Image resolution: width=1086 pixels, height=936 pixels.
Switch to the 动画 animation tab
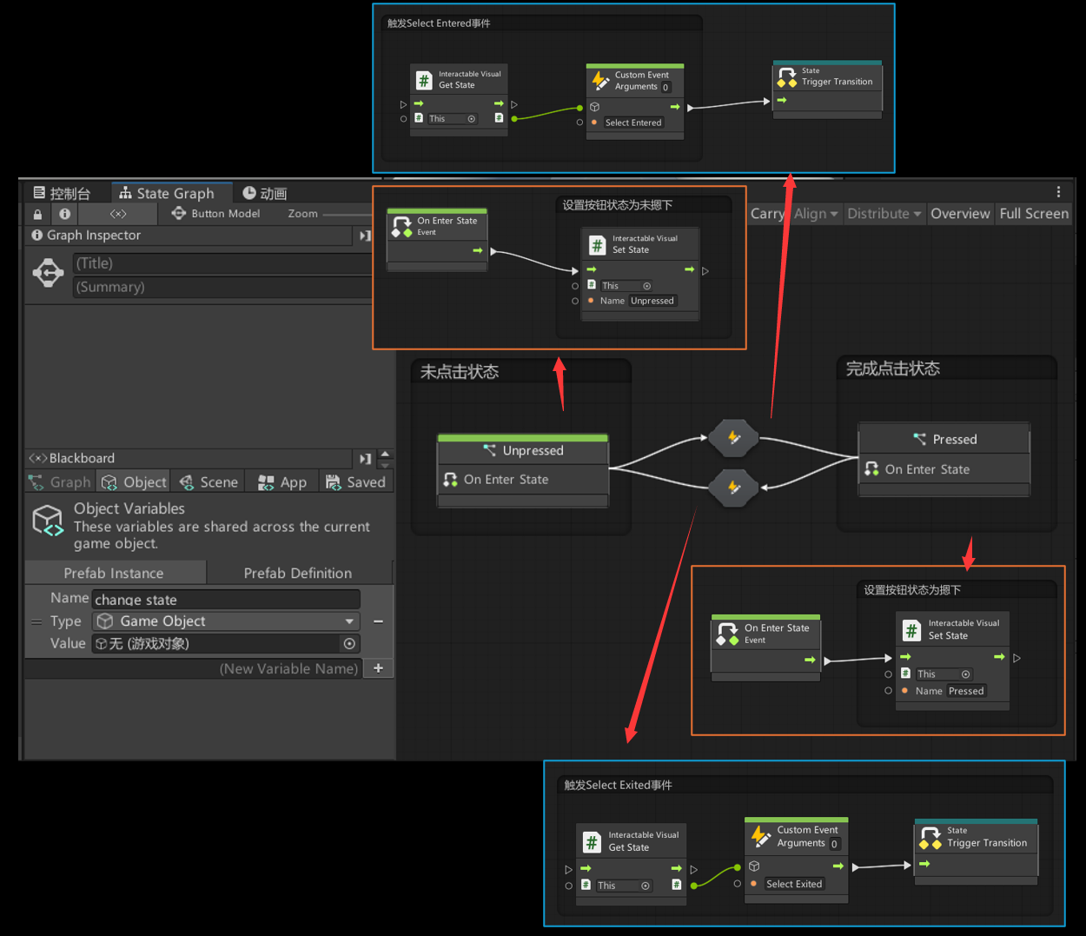(x=265, y=193)
